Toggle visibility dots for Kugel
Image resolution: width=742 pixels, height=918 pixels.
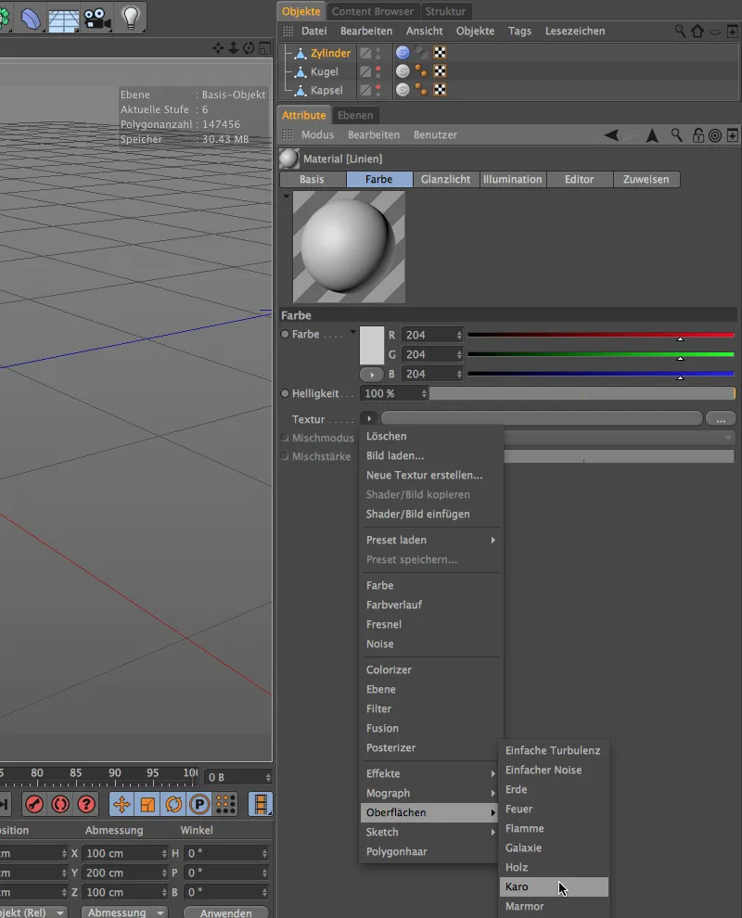tap(378, 71)
